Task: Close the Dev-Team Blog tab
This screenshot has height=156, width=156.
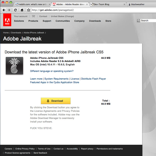Action: pos(124,4)
